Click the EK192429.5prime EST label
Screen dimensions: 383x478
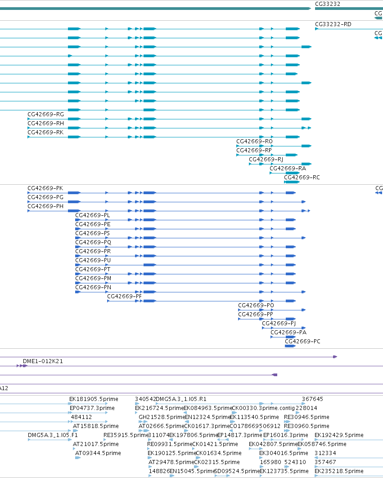click(x=339, y=435)
